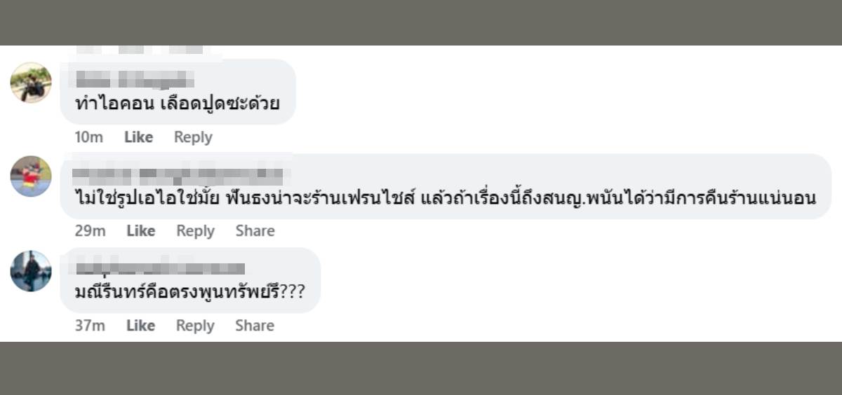Screen dimensions: 842x395
Task: Like the comment posted 29m ago
Action: click(140, 231)
